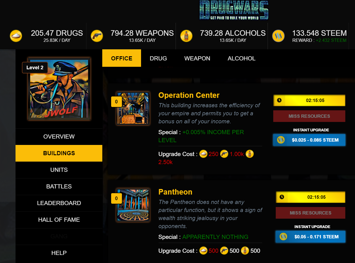This screenshot has width=355, height=263.
Task: Open the Operation Center building thumbnail
Action: pyautogui.click(x=133, y=108)
